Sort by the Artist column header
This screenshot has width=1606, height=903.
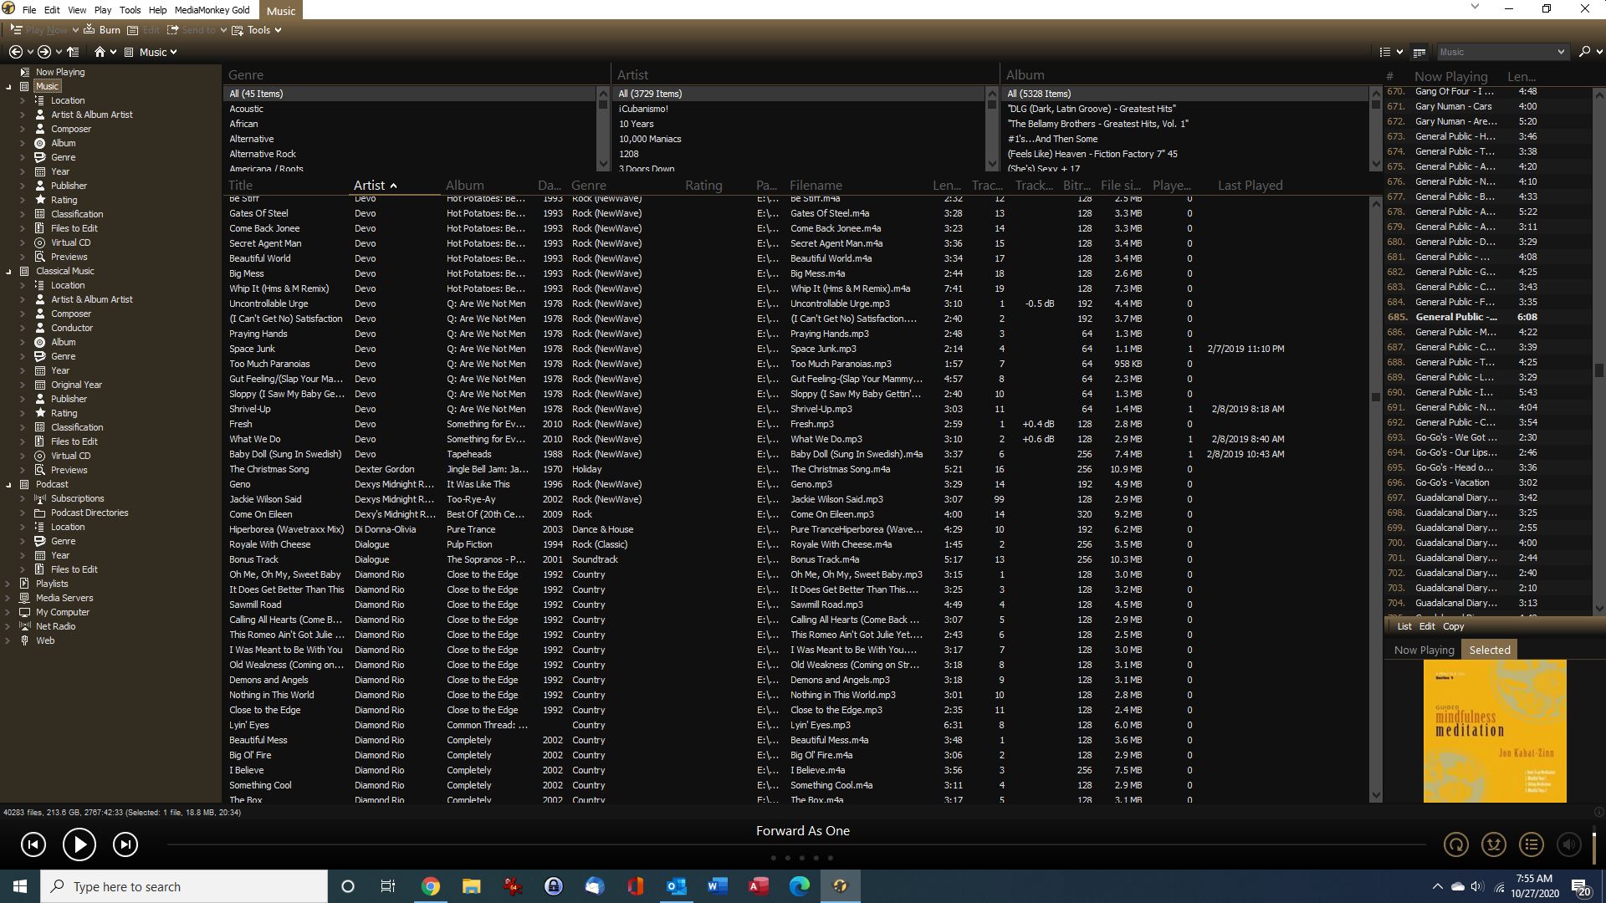point(395,186)
